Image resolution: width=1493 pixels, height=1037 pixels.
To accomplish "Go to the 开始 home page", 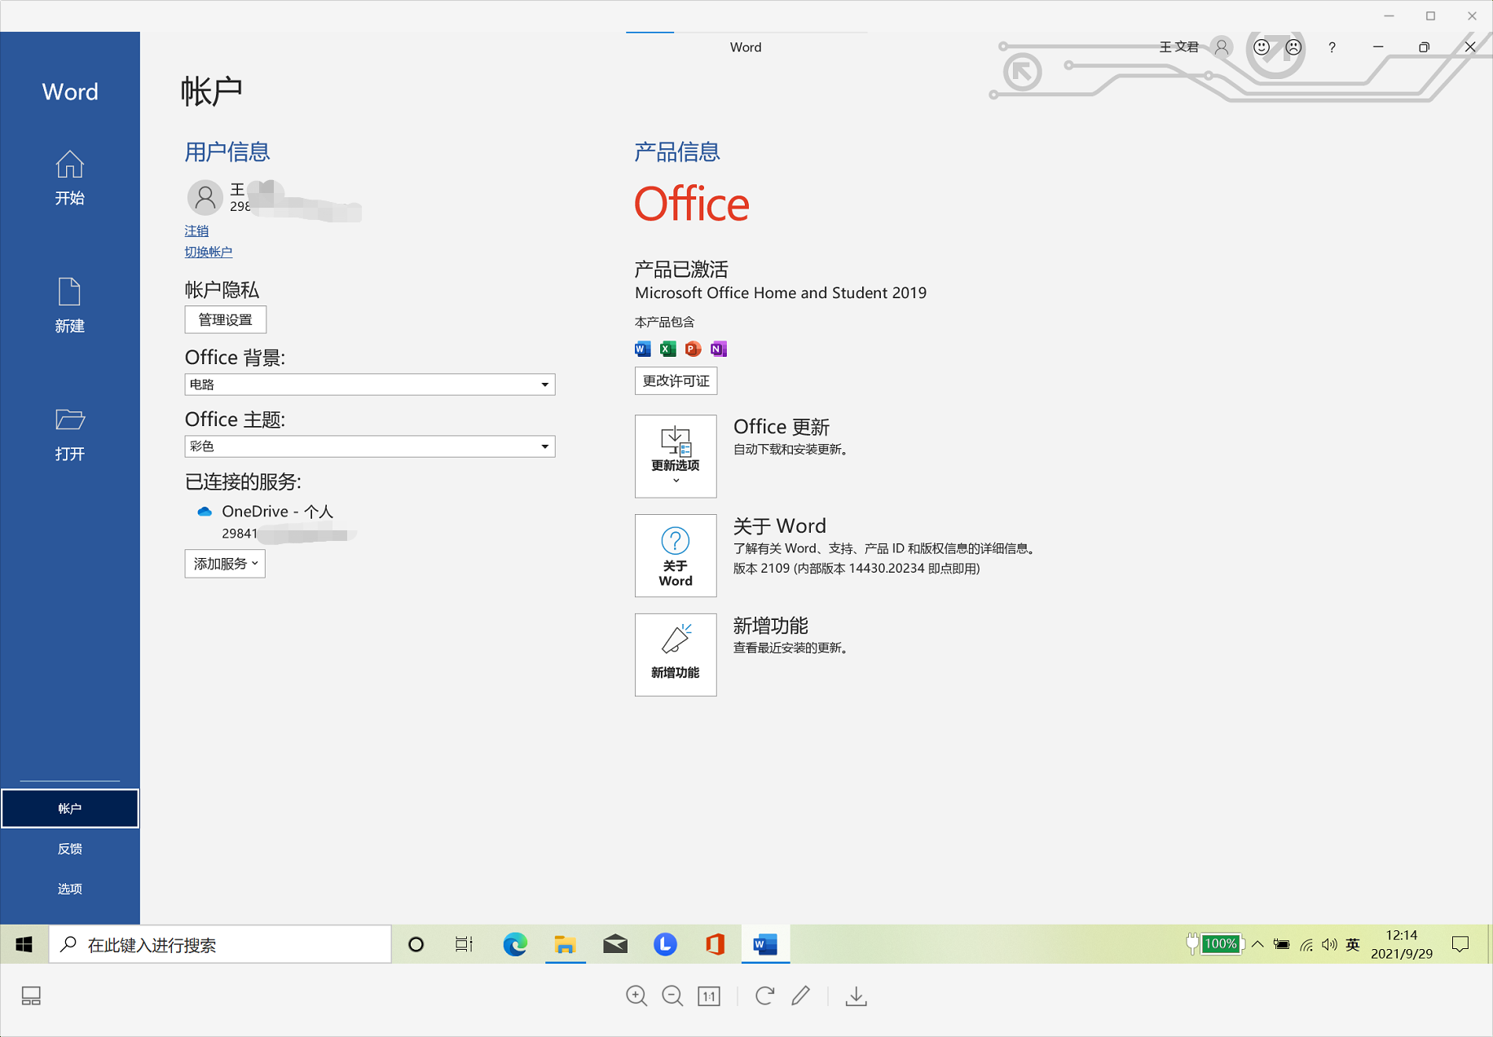I will [x=69, y=178].
